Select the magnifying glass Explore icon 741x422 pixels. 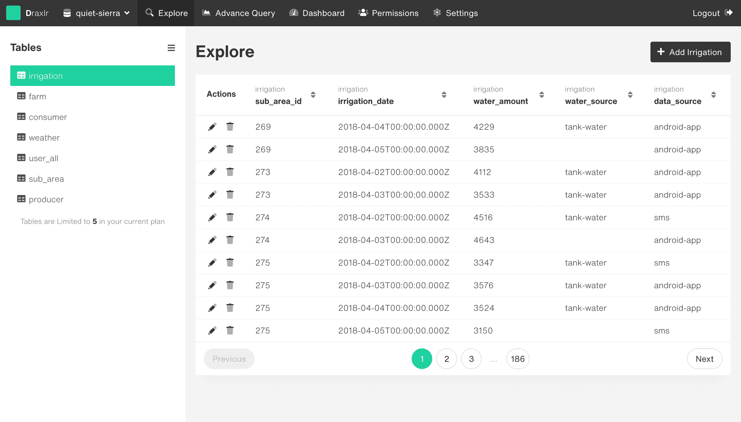click(x=149, y=13)
